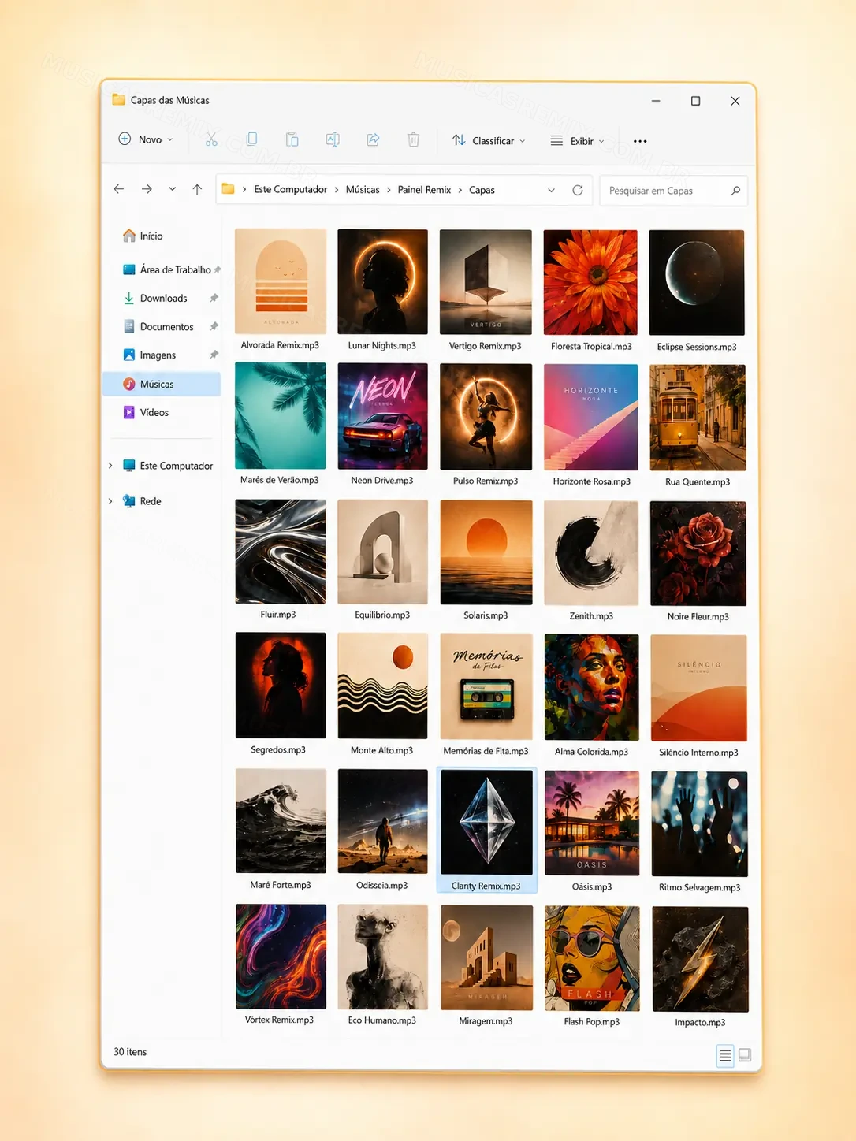Image resolution: width=856 pixels, height=1141 pixels.
Task: Open Vídeos in the sidebar
Action: click(154, 412)
